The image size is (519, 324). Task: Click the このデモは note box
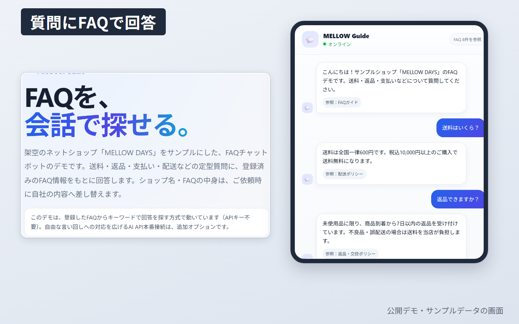(147, 222)
